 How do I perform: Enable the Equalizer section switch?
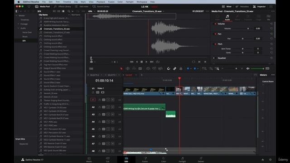point(214,58)
